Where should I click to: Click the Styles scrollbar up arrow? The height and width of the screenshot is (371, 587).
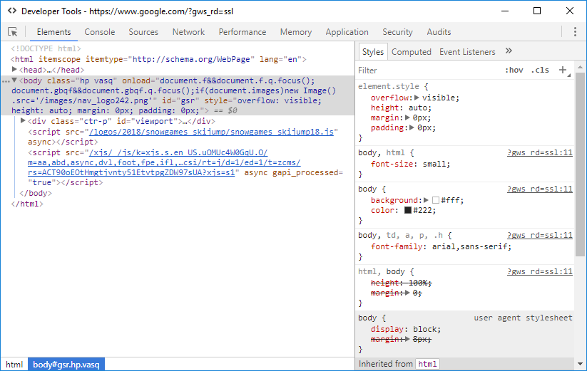click(580, 67)
